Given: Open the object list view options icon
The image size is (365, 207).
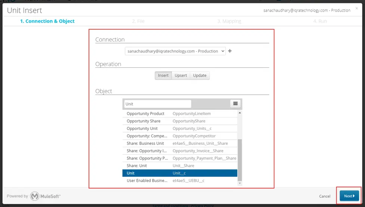Looking at the screenshot, I should click(235, 103).
